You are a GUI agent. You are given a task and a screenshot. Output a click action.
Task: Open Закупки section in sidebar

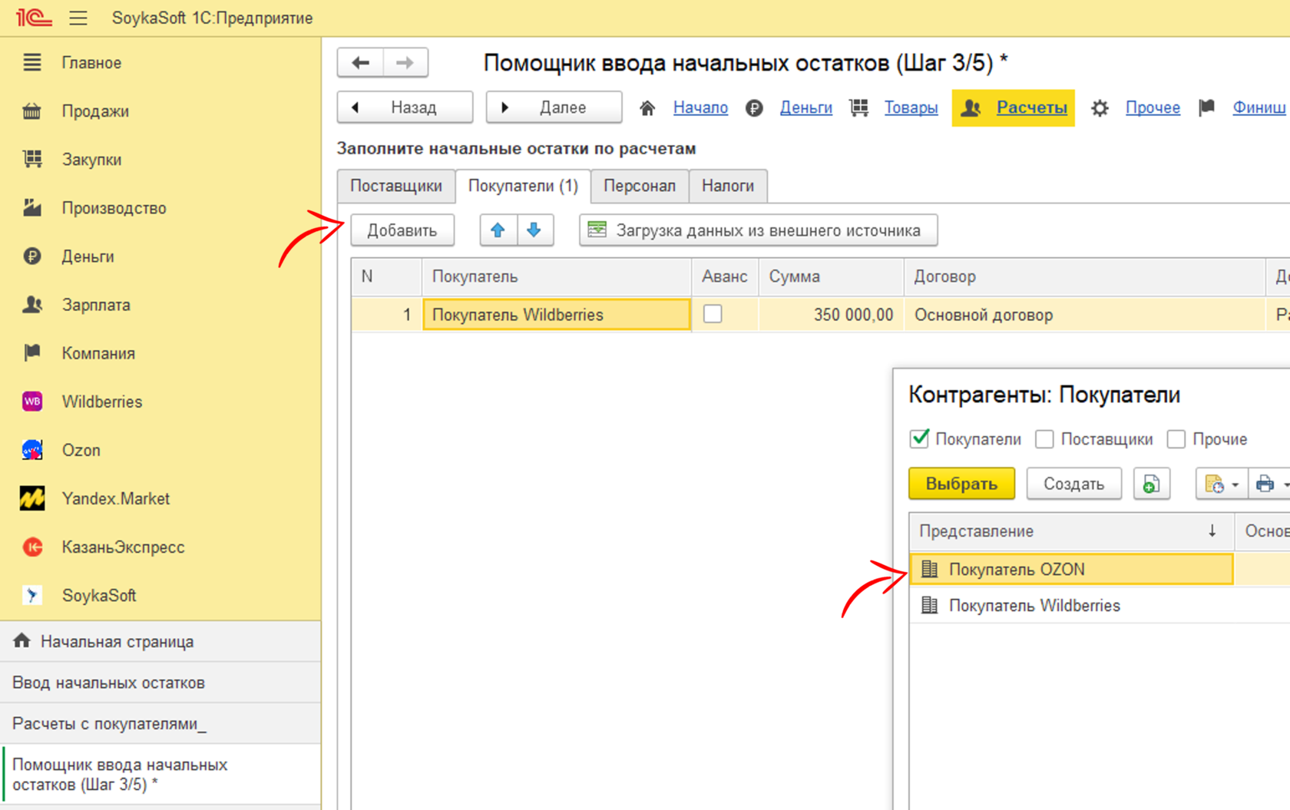coord(91,160)
